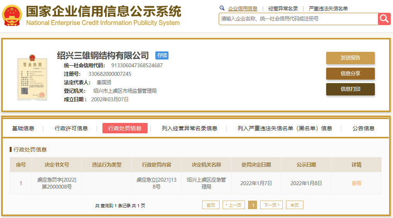Click the 决定机关名称 column header
This screenshot has width=393, height=218.
pos(206,165)
